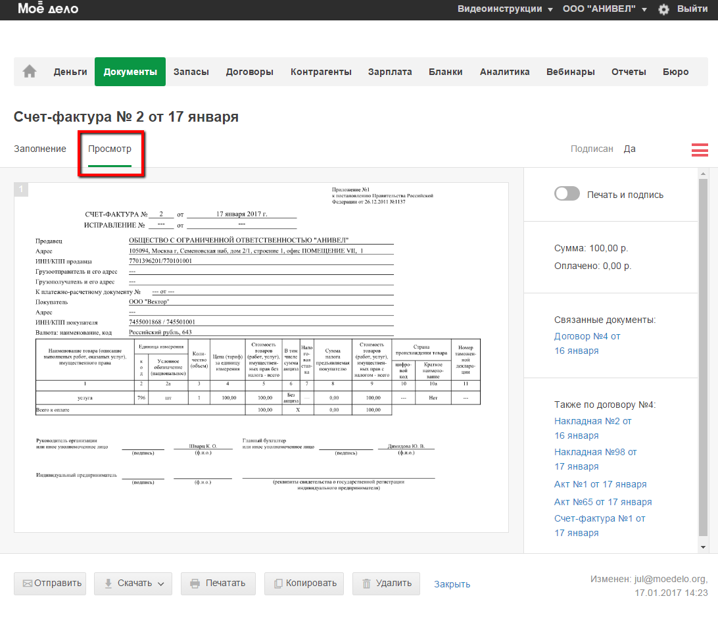
Task: Click Выйти to log out
Action: coord(692,9)
